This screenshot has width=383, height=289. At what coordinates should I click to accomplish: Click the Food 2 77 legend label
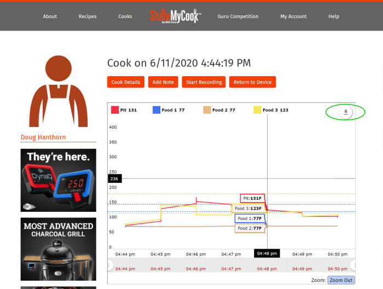[x=224, y=110]
